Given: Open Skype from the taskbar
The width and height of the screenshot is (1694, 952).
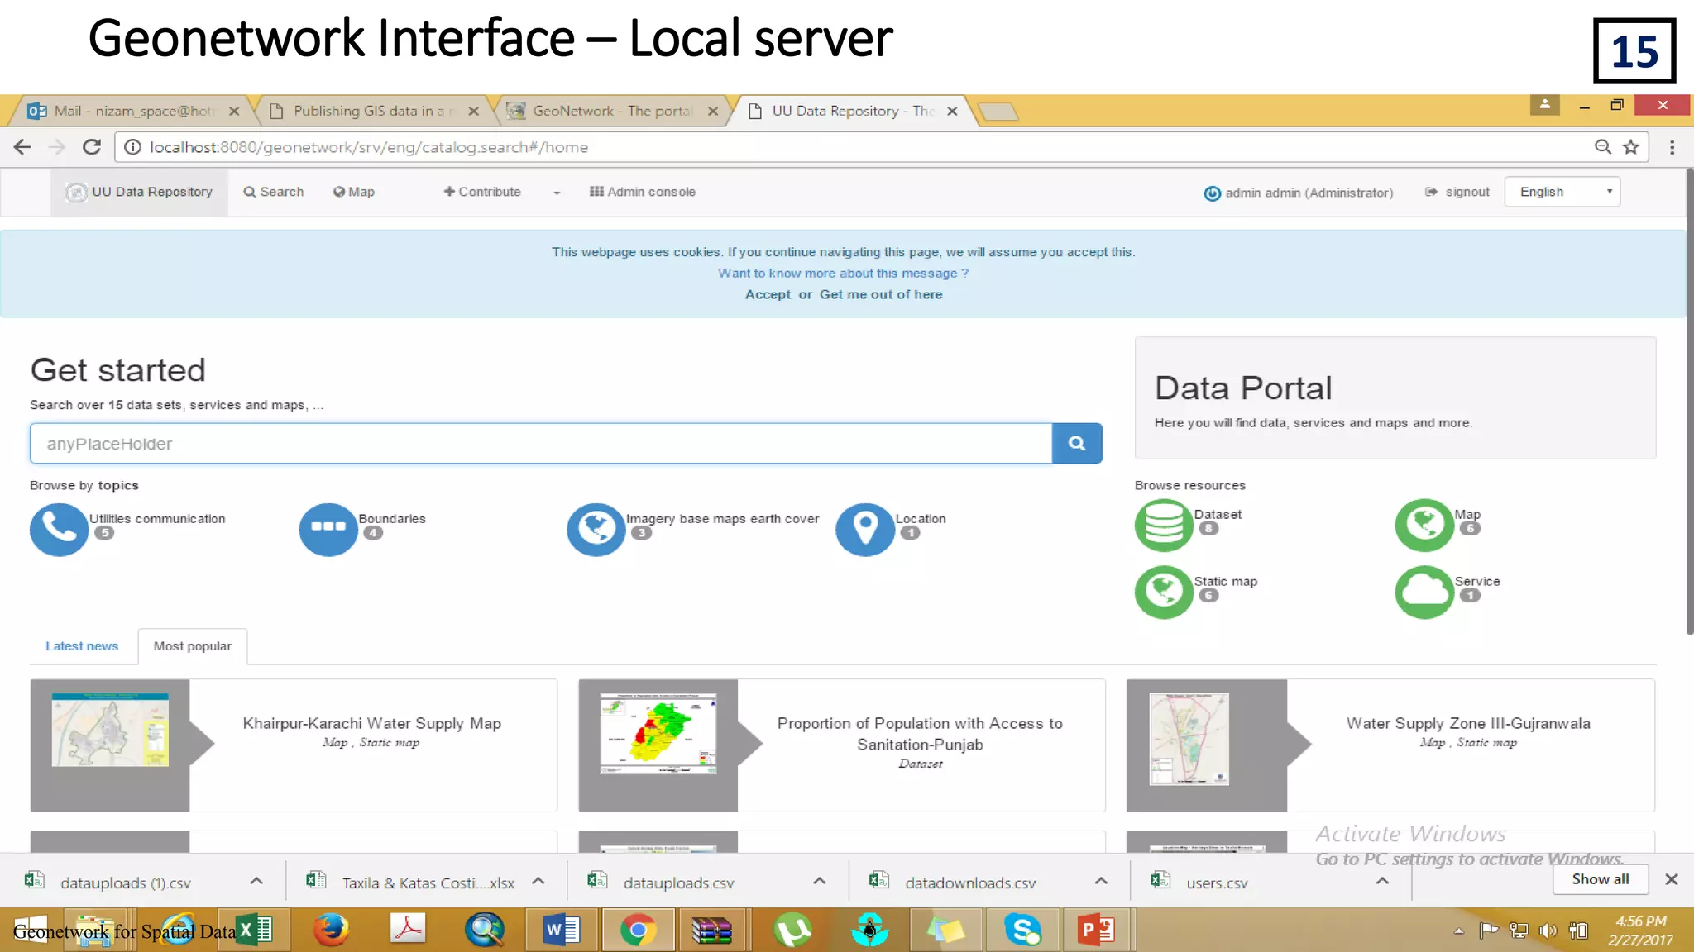Looking at the screenshot, I should click(x=1023, y=931).
